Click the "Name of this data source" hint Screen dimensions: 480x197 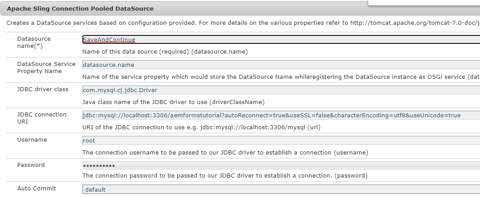click(x=165, y=51)
